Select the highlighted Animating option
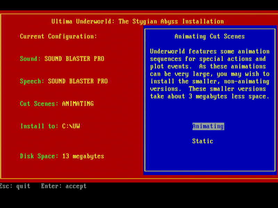Screen dimensions: 278x208 [208, 126]
